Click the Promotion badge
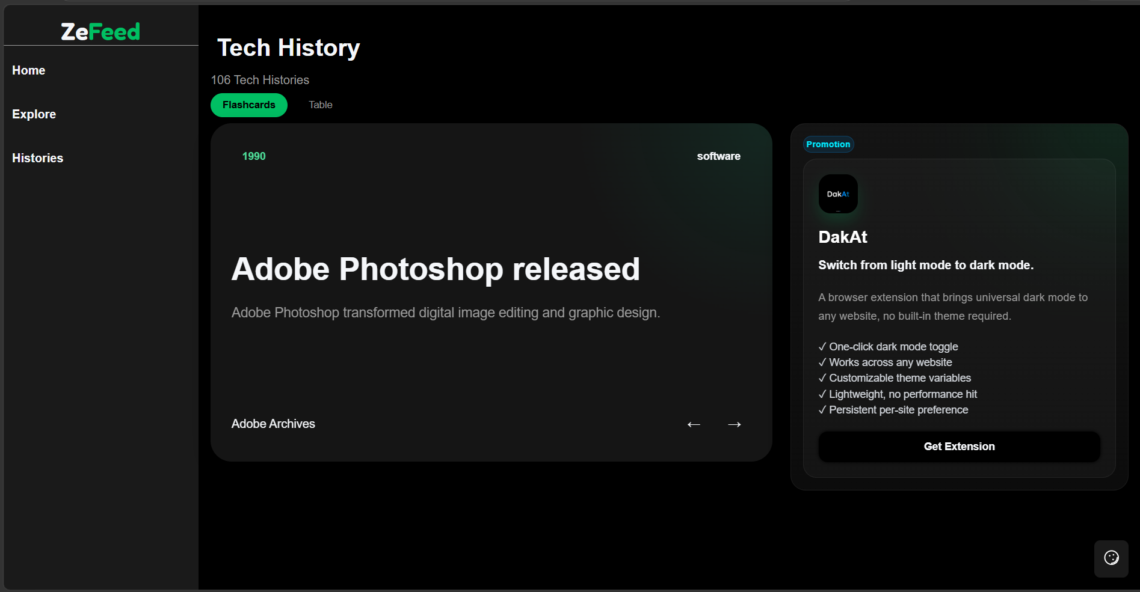Image resolution: width=1140 pixels, height=592 pixels. pyautogui.click(x=828, y=144)
